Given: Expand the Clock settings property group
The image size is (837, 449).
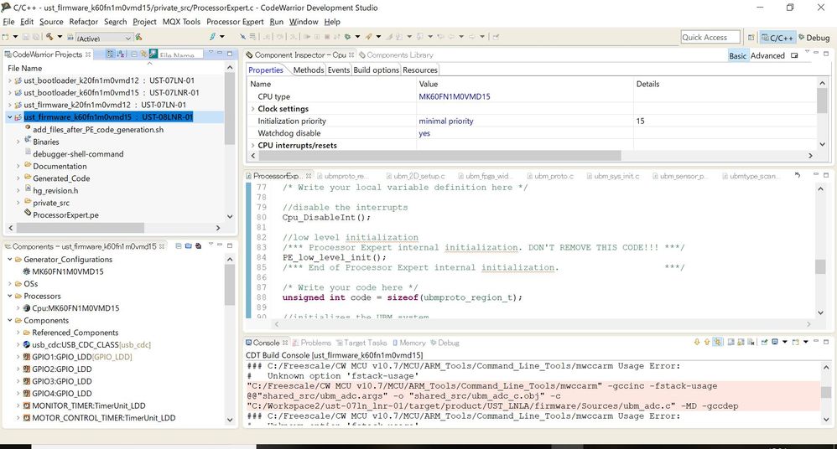Looking at the screenshot, I should coord(253,109).
